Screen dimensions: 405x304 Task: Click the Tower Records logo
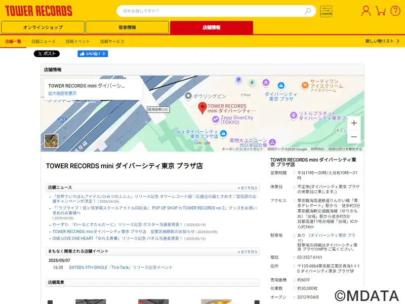click(x=38, y=11)
